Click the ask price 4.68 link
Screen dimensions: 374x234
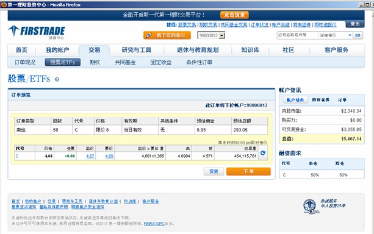tap(109, 156)
